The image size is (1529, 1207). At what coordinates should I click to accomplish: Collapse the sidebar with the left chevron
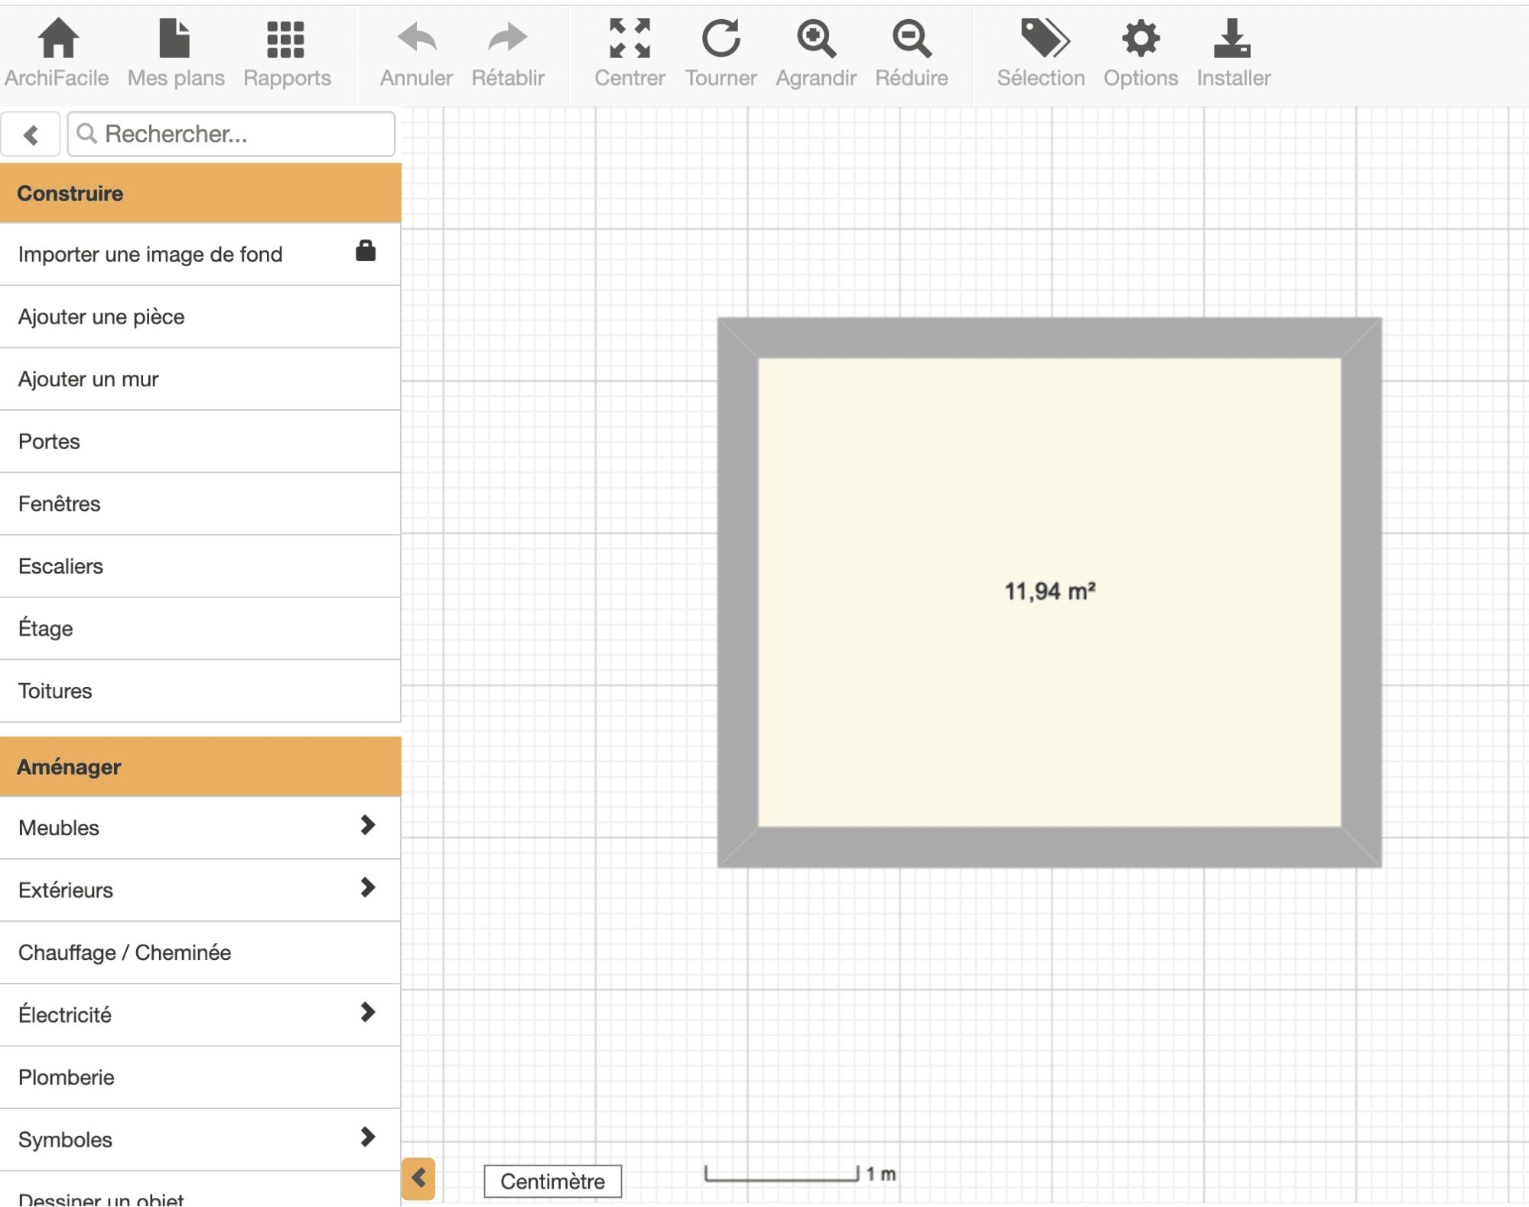[x=31, y=134]
